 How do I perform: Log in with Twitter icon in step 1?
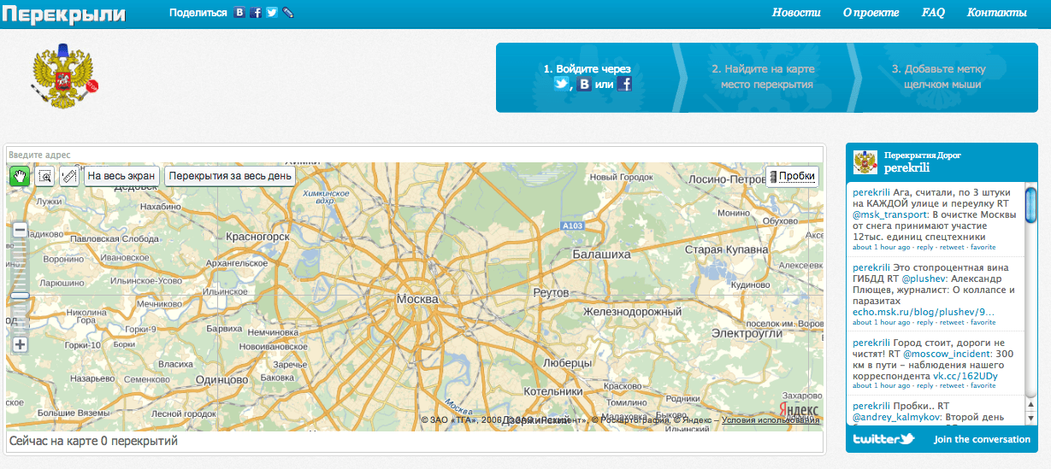pos(561,84)
